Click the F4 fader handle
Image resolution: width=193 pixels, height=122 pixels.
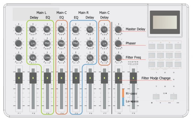(x=62, y=78)
